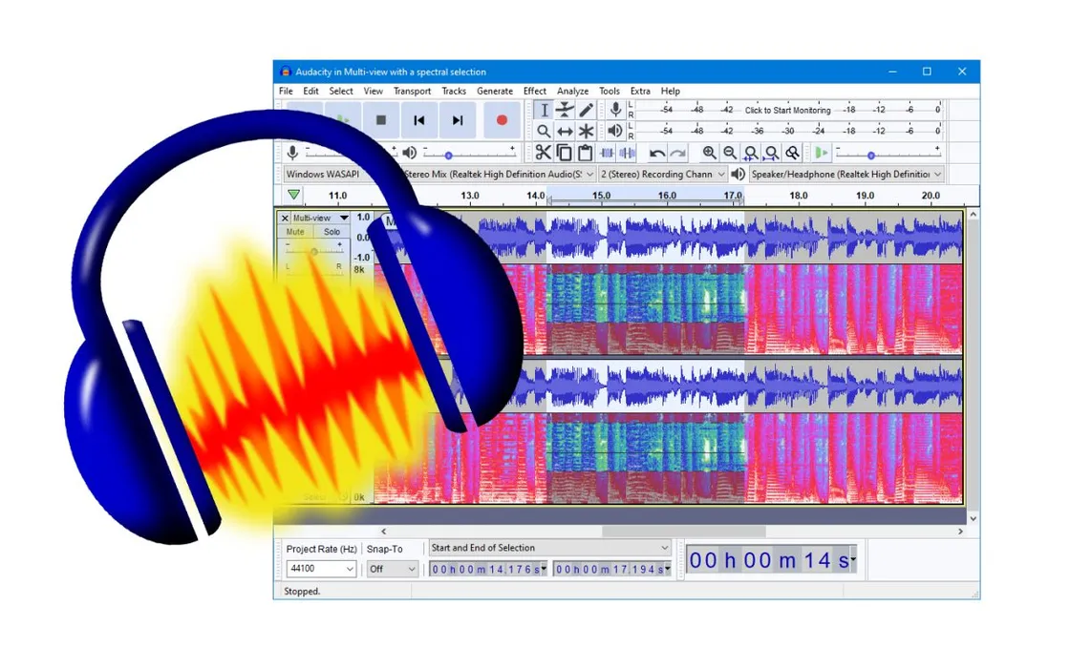Skip to End of the track
The height and width of the screenshot is (668, 1070).
click(458, 120)
